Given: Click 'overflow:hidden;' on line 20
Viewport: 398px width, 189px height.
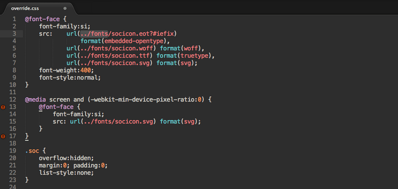Looking at the screenshot, I should (x=66, y=158).
